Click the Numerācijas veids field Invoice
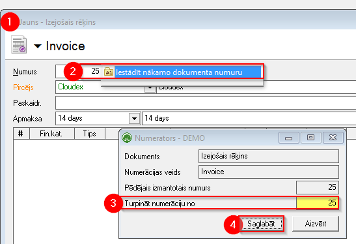The height and width of the screenshot is (244, 356). coord(269,172)
